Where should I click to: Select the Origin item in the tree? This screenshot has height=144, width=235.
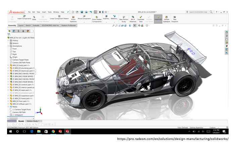14,57
